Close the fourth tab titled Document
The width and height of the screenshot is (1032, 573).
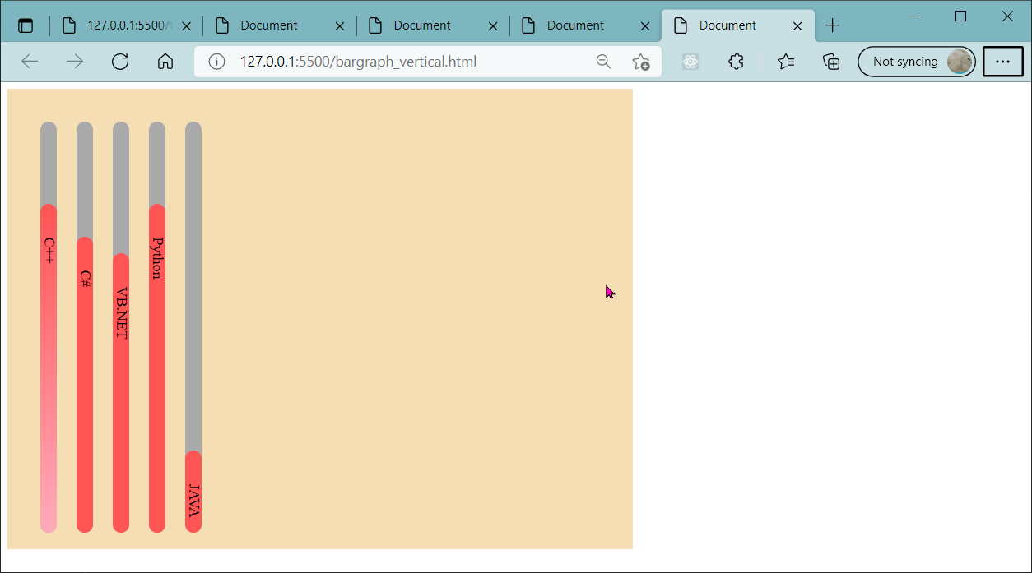(646, 26)
